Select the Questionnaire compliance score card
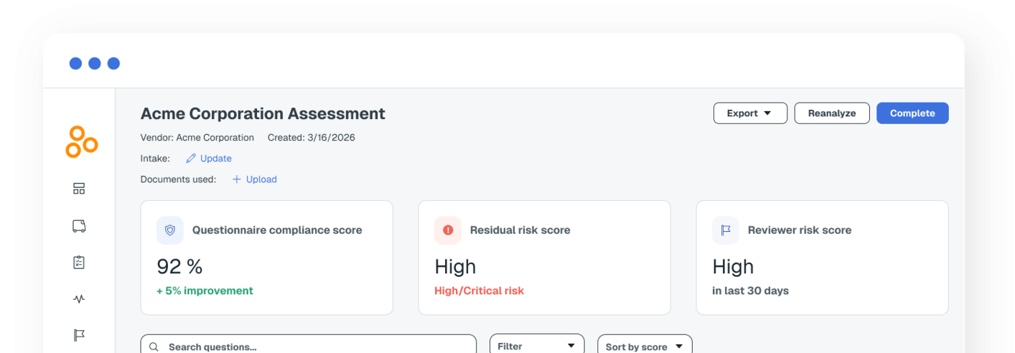This screenshot has width=1015, height=353. tap(266, 258)
